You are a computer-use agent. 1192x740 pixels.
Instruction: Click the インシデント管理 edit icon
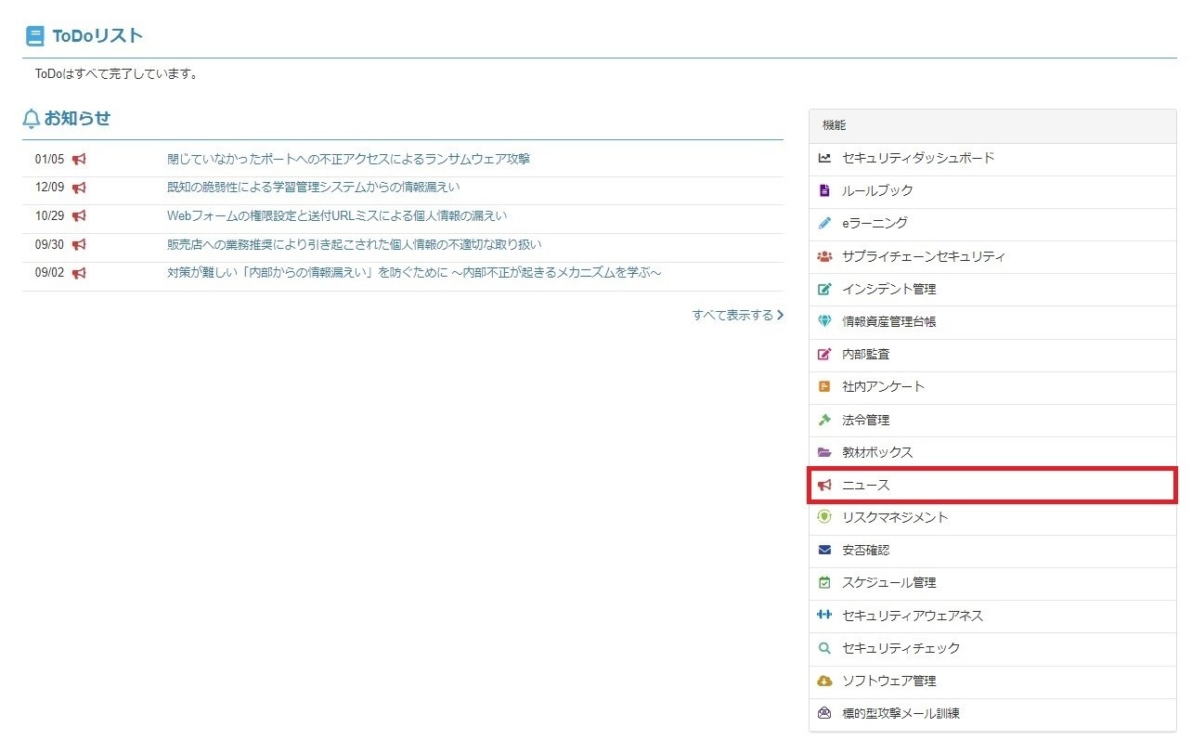coord(824,289)
